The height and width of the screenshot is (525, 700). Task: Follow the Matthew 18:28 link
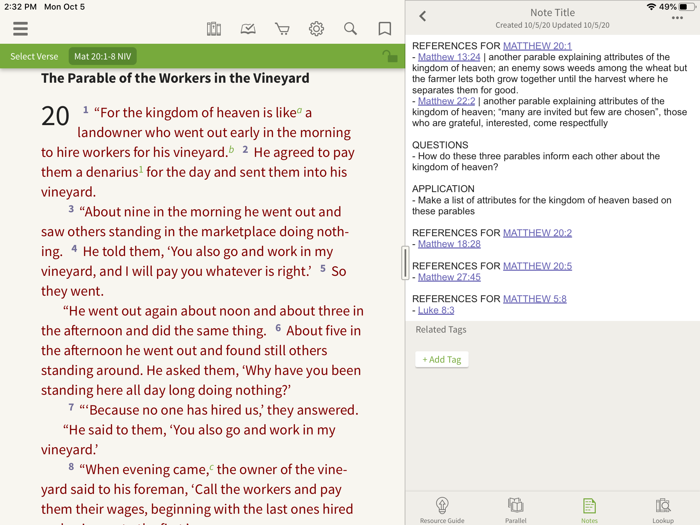[x=449, y=244]
